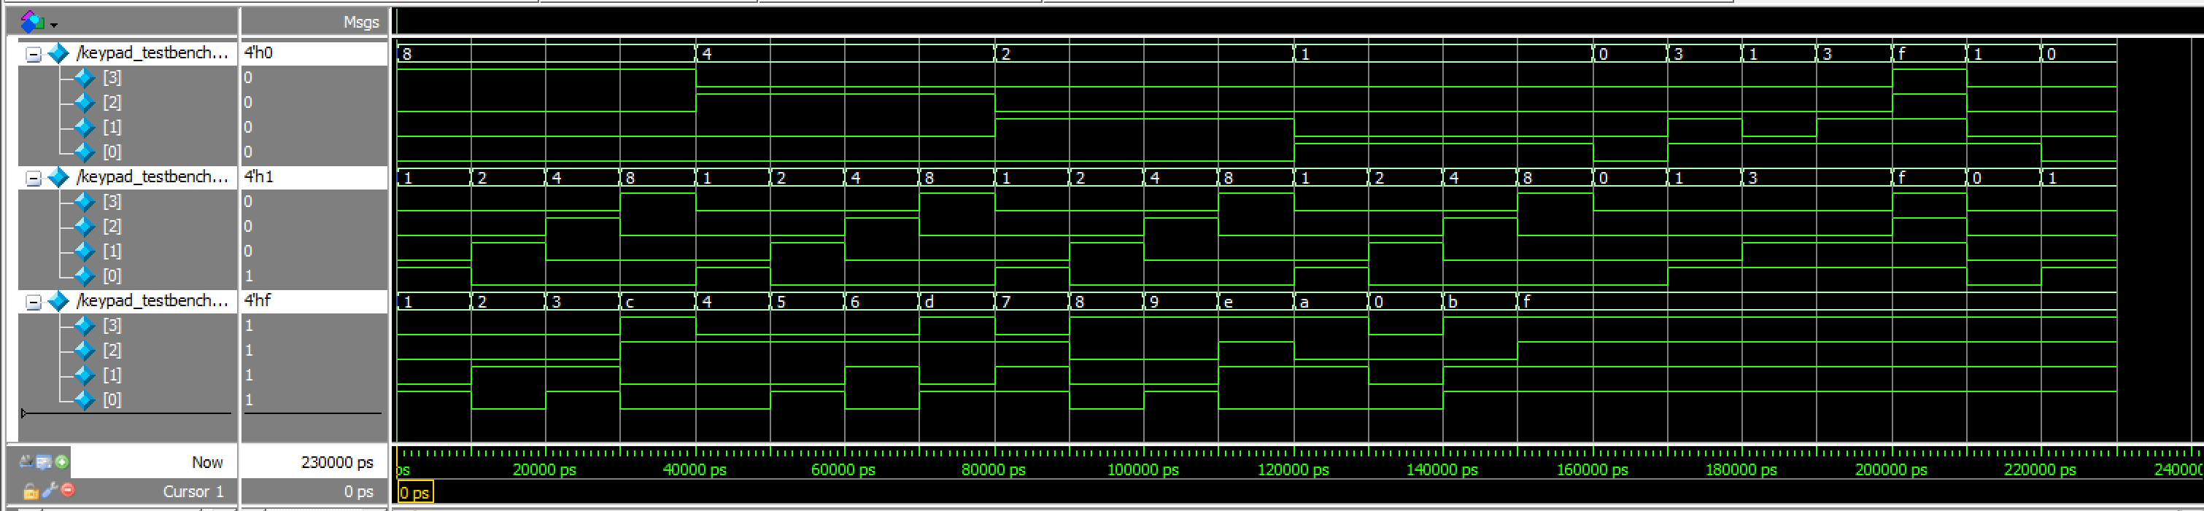Click the colored wave objects icon at top-left

(x=31, y=20)
